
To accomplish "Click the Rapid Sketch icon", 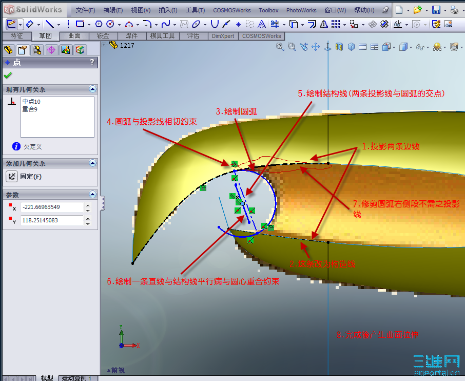I will point(436,24).
